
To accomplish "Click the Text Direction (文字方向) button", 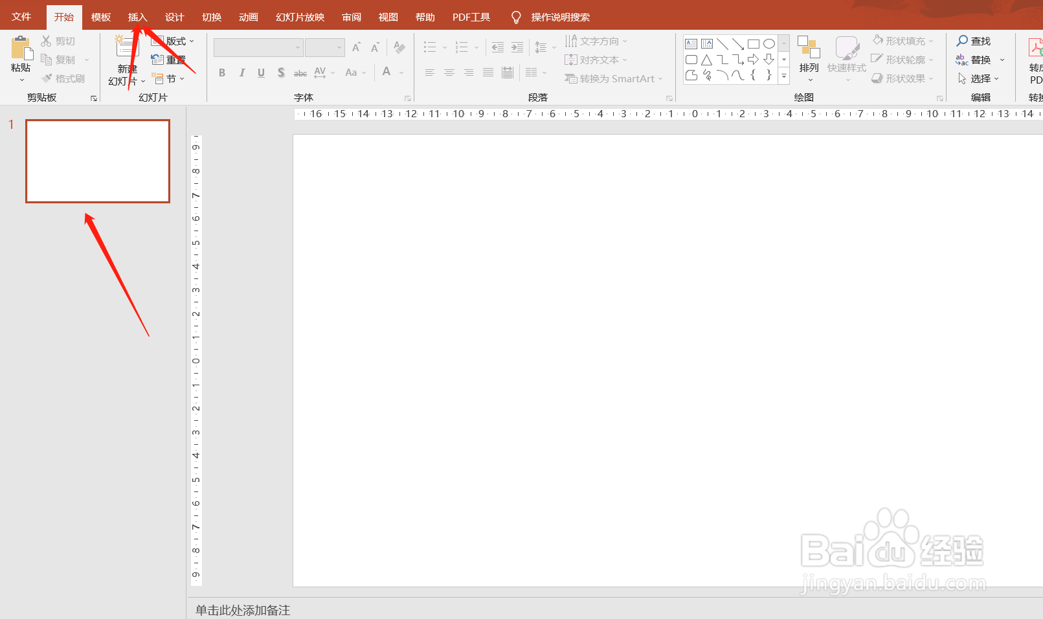I will click(x=596, y=41).
